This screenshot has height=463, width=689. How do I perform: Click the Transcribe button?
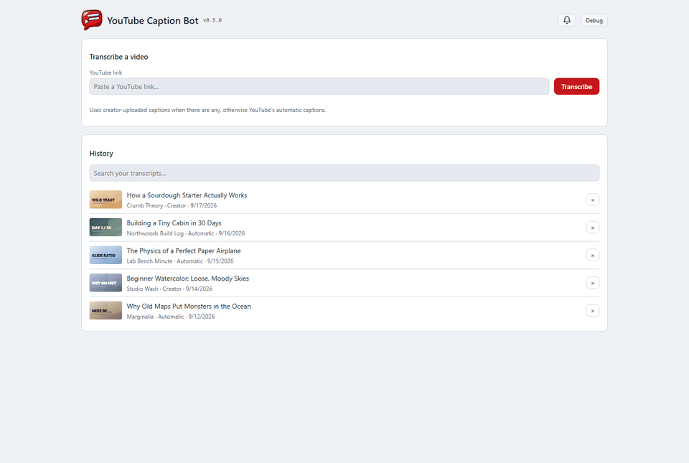(576, 87)
